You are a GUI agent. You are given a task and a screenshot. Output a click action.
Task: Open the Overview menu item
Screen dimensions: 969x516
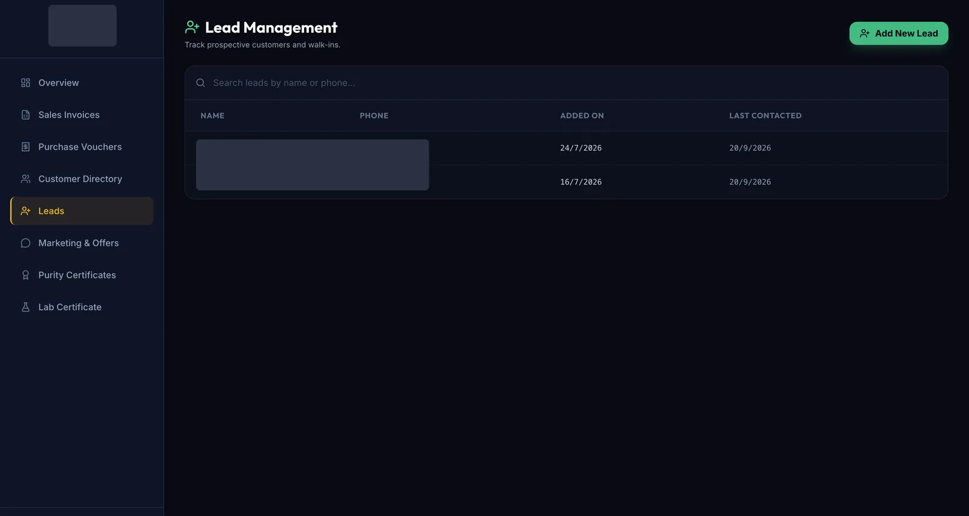coord(82,83)
